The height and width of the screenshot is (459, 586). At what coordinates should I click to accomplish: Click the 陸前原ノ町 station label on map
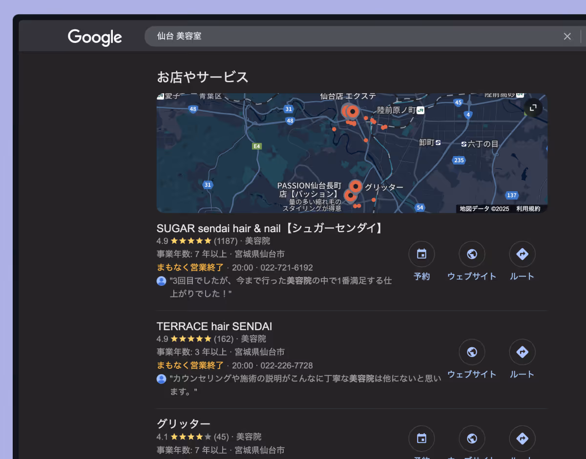396,110
